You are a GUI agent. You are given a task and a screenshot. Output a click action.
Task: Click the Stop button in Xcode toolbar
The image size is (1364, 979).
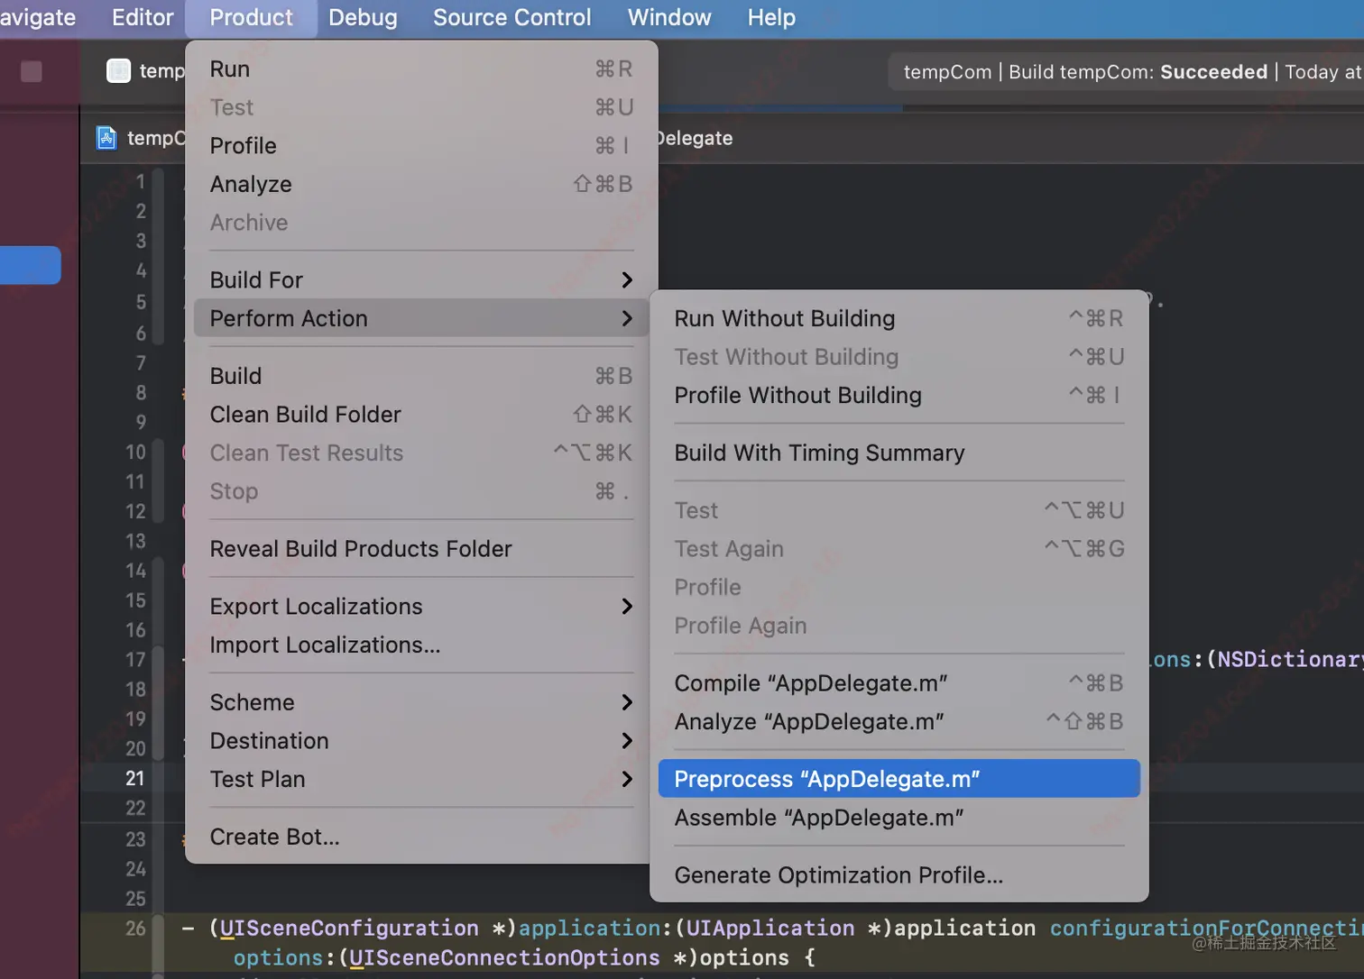point(32,71)
